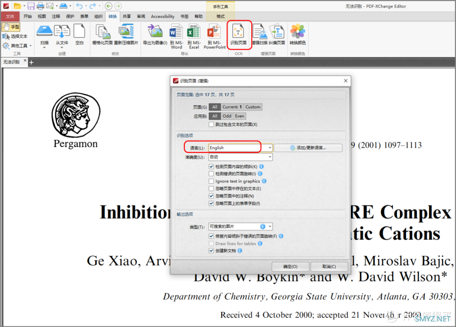Switch to the 格式 Format tab
The image size is (456, 327).
pyautogui.click(x=220, y=16)
